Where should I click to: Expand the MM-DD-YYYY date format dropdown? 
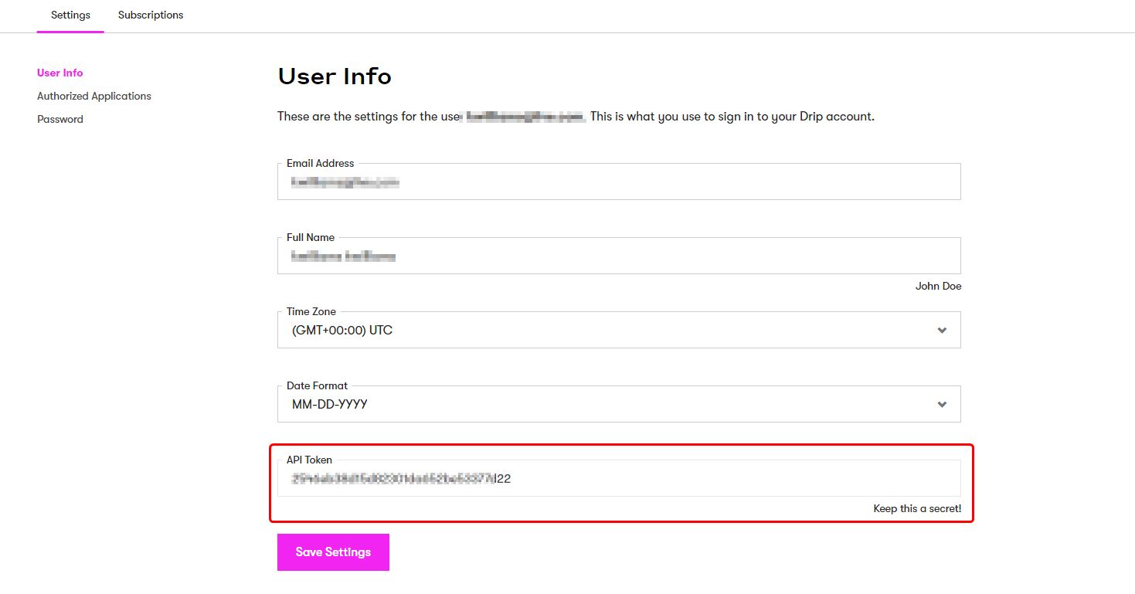618,405
